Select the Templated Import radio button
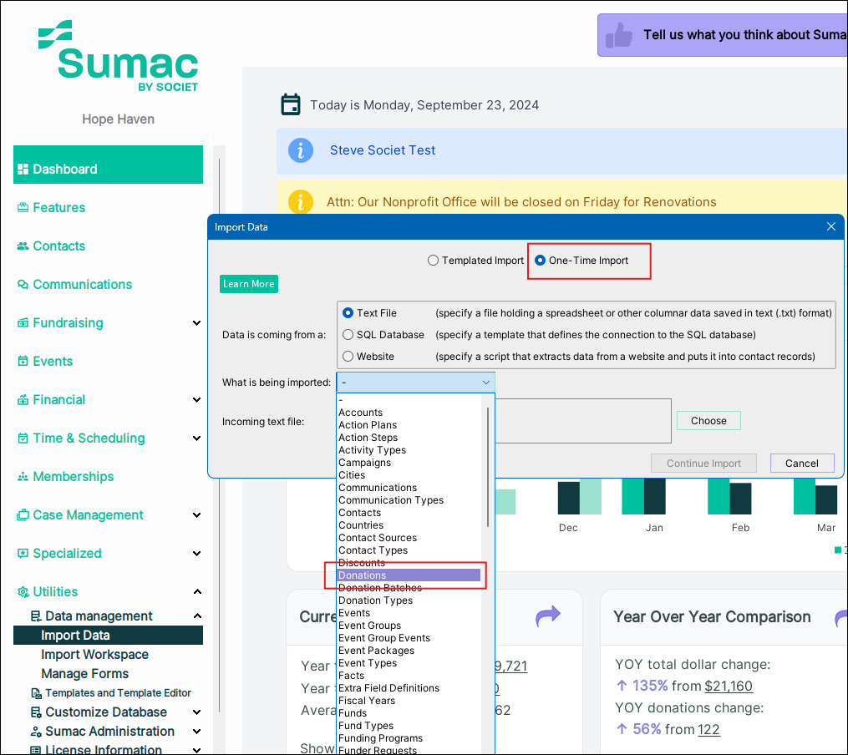 pyautogui.click(x=433, y=261)
